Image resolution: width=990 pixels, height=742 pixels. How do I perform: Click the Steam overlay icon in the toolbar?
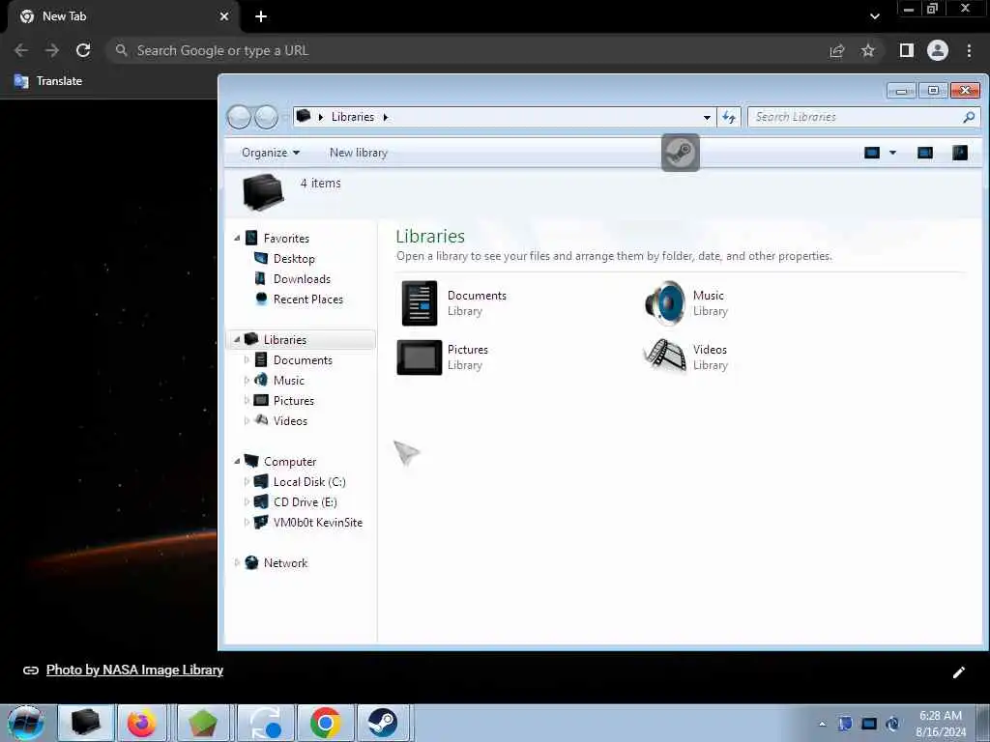pyautogui.click(x=680, y=152)
